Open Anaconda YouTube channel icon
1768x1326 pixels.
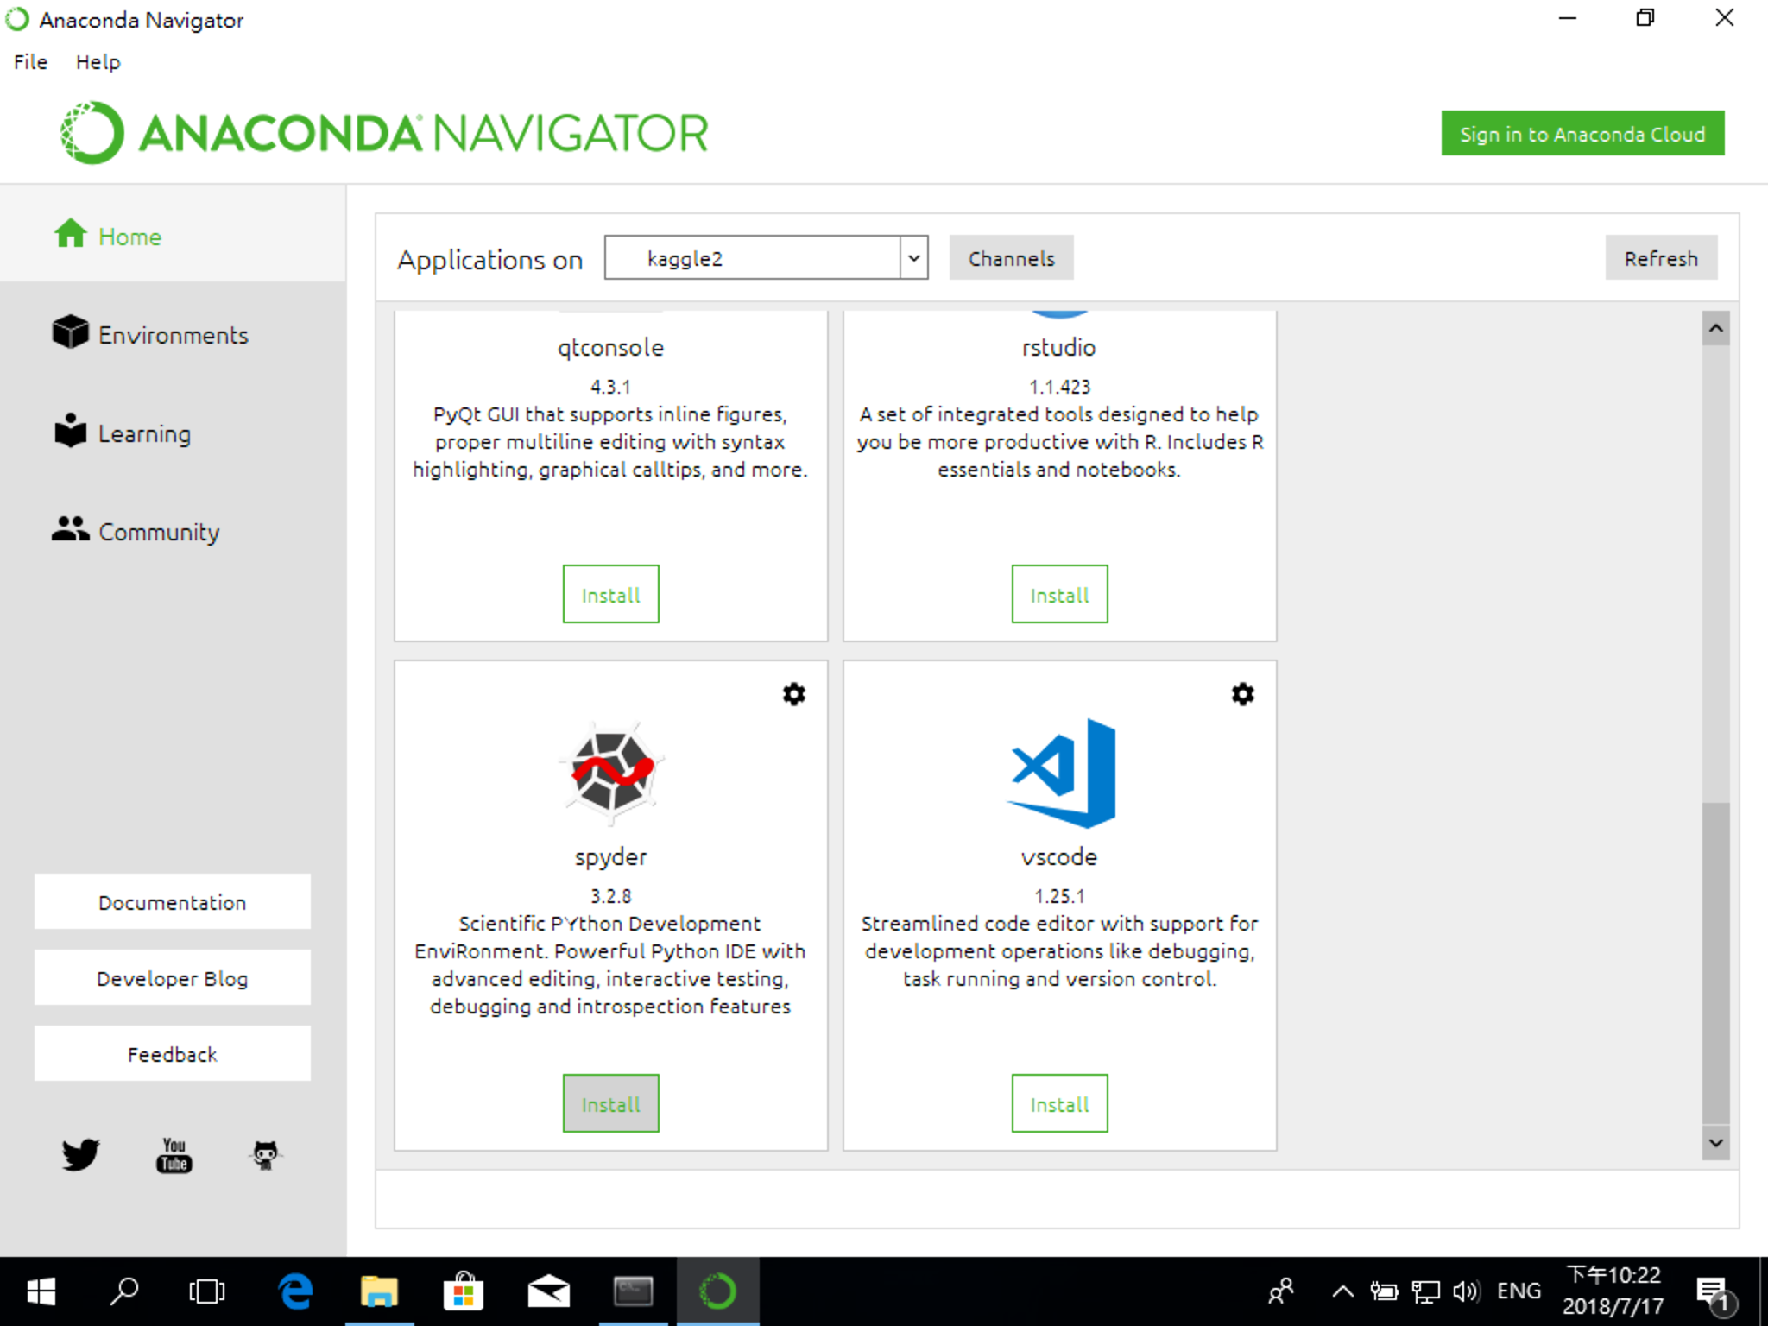pos(174,1154)
